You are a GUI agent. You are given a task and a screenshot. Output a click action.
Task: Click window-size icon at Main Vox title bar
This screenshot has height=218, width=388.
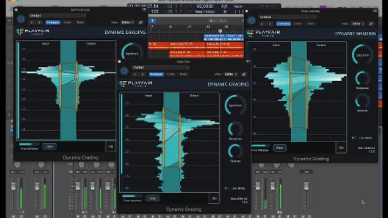point(248,61)
